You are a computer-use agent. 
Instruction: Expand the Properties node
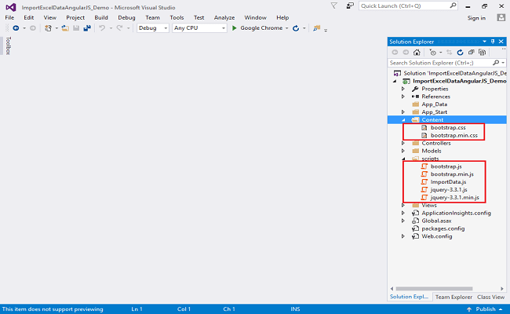(403, 89)
